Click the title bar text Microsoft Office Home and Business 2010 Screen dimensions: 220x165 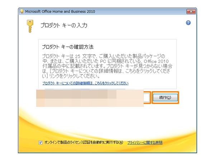(60, 11)
